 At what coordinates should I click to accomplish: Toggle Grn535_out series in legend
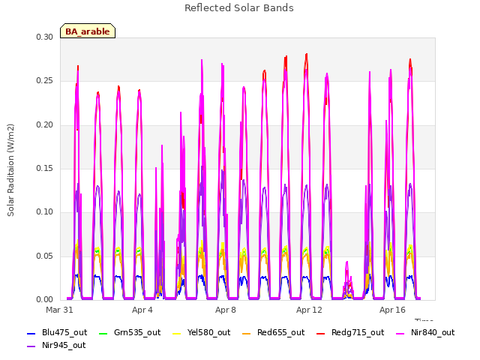(x=130, y=333)
